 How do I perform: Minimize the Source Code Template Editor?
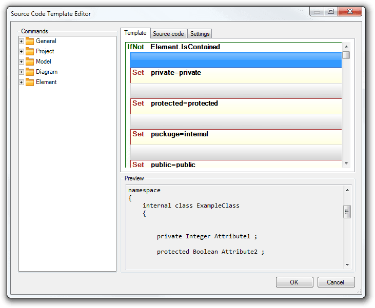[x=317, y=11]
